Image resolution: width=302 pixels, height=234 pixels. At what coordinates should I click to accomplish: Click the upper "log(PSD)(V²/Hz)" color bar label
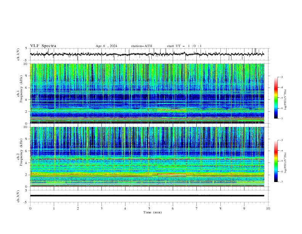pyautogui.click(x=286, y=100)
